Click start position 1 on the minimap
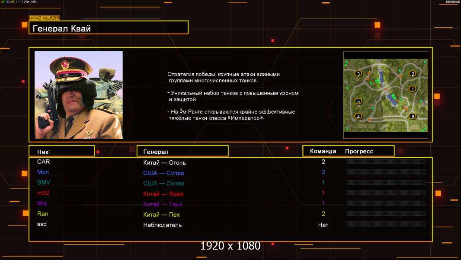The height and width of the screenshot is (260, 461). tap(412, 89)
